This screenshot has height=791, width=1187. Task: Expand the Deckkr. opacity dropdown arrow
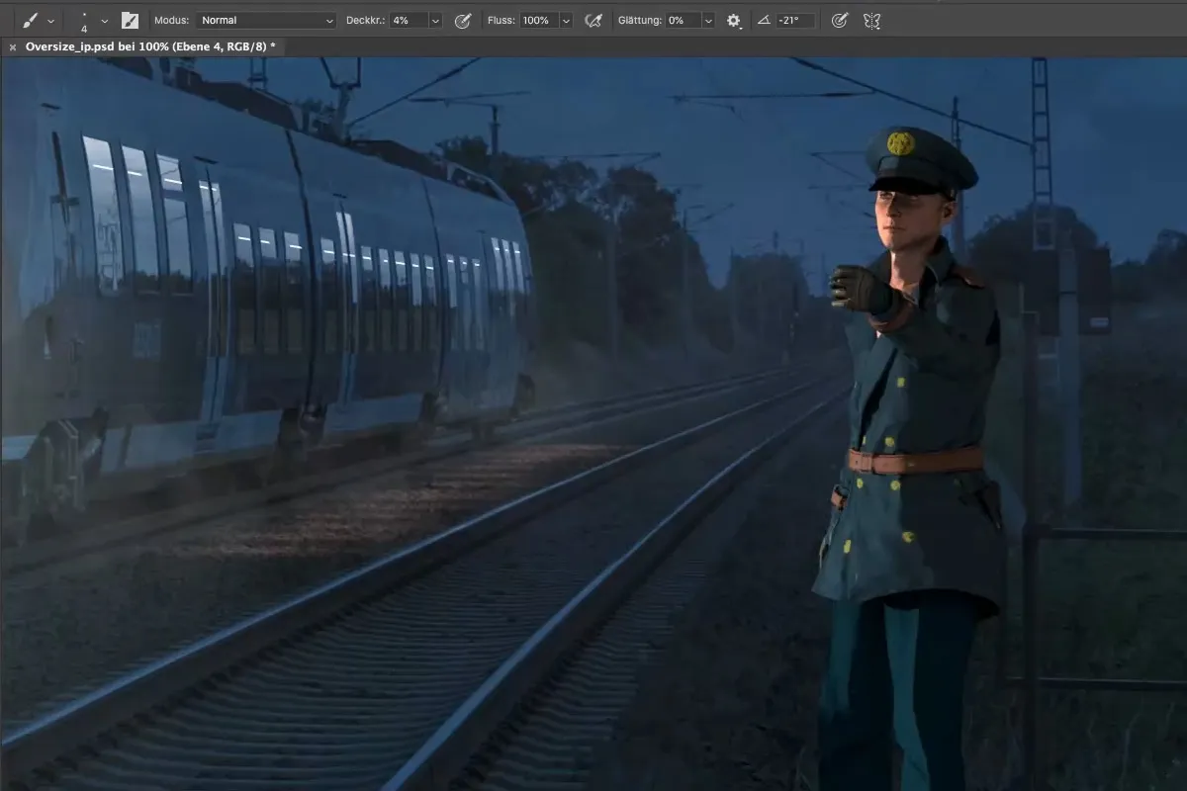tap(433, 19)
